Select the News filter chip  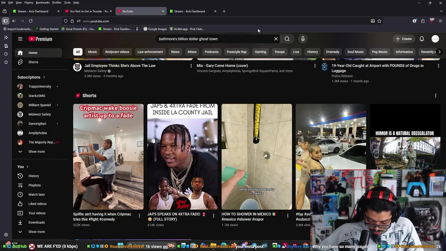[175, 52]
